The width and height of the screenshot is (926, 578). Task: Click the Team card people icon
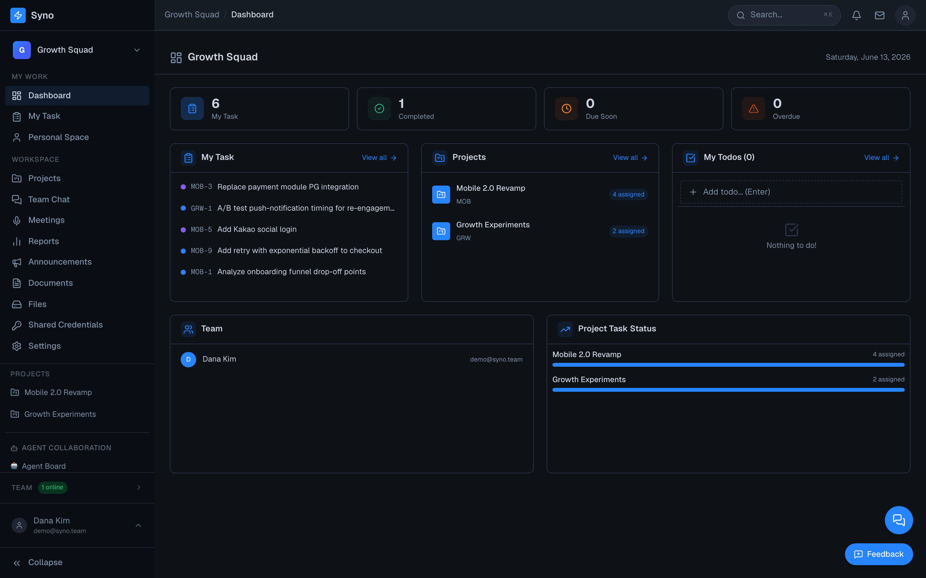[188, 329]
